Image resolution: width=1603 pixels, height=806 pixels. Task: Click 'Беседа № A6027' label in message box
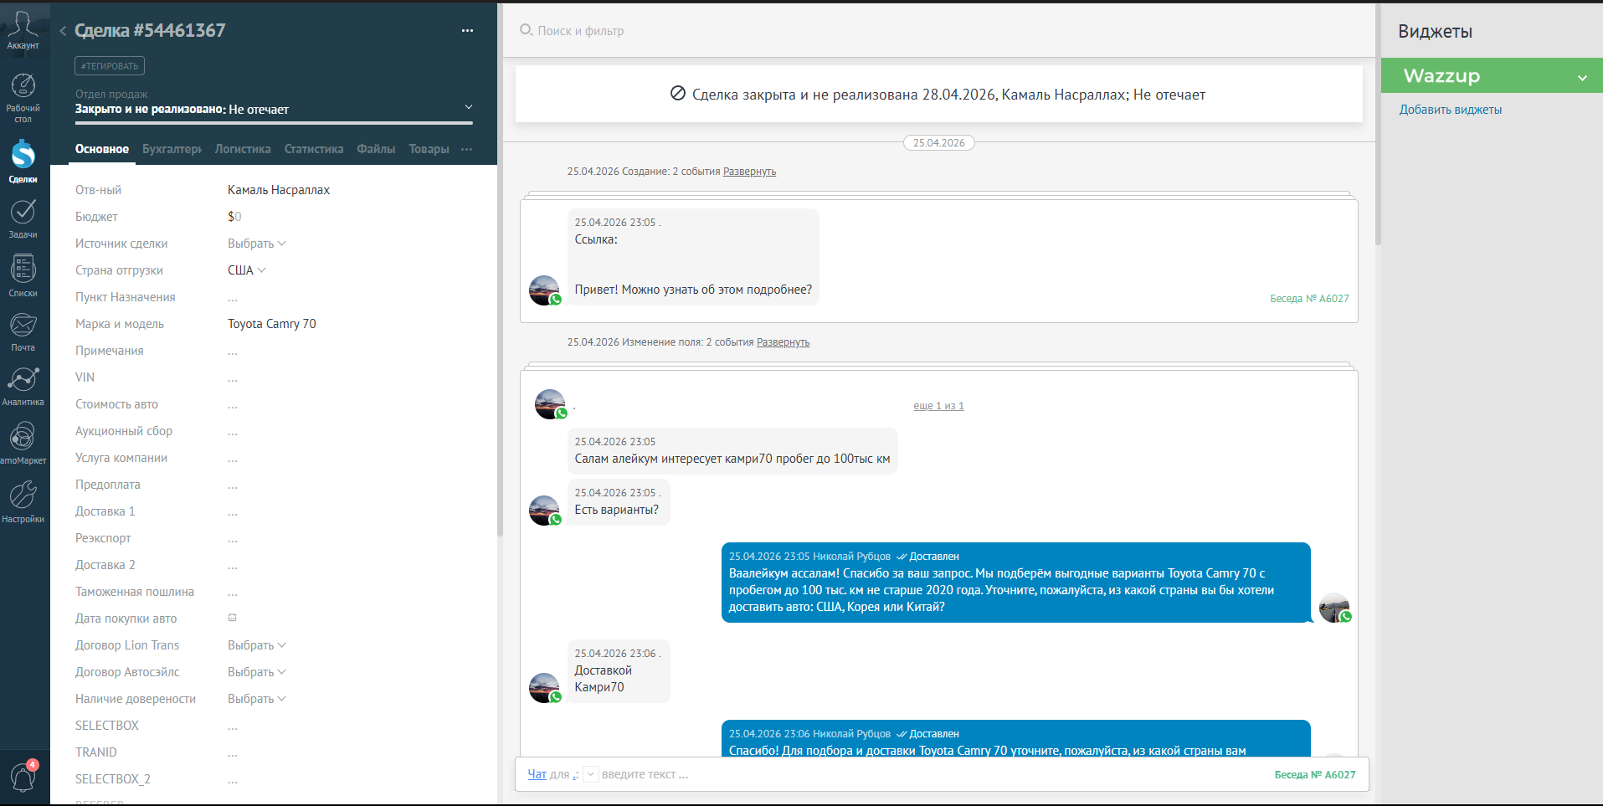point(1315,775)
